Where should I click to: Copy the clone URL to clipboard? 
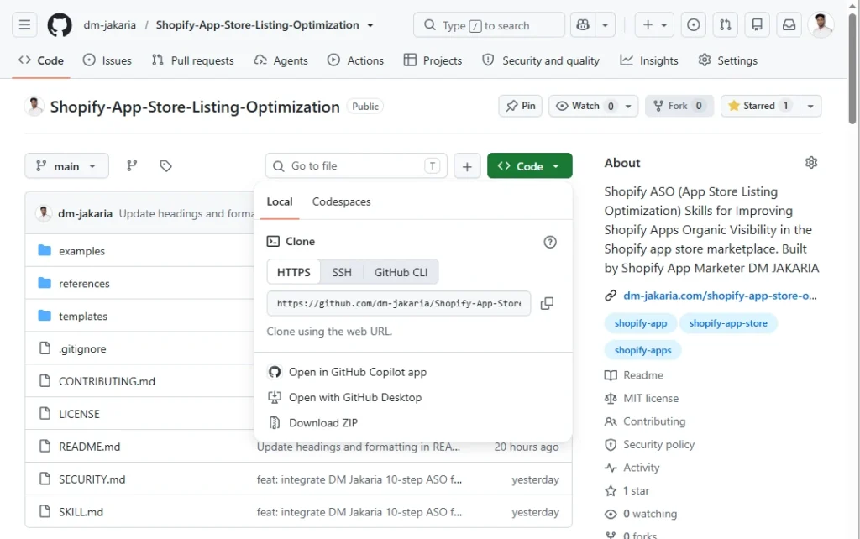pos(547,303)
